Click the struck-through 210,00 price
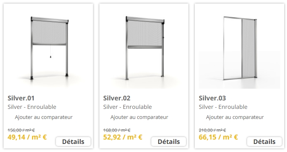This screenshot has width=287, height=152. [212, 130]
